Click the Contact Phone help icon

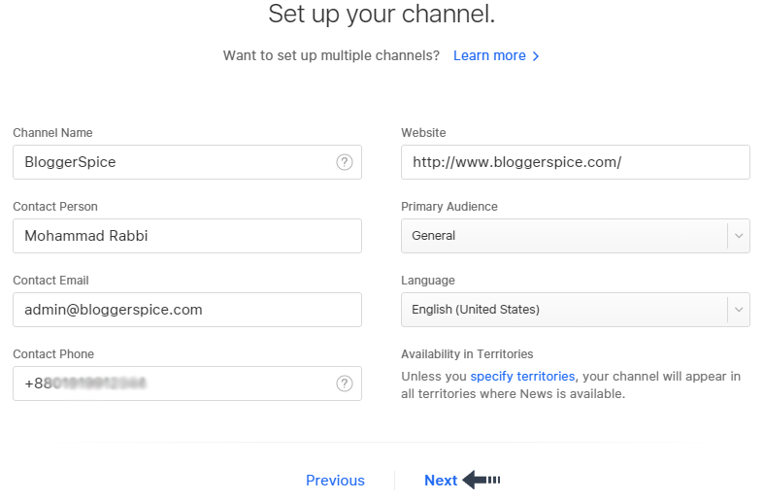345,383
